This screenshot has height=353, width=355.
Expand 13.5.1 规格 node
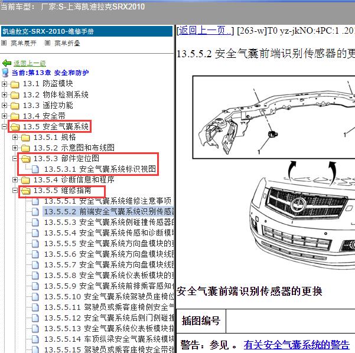[15, 137]
